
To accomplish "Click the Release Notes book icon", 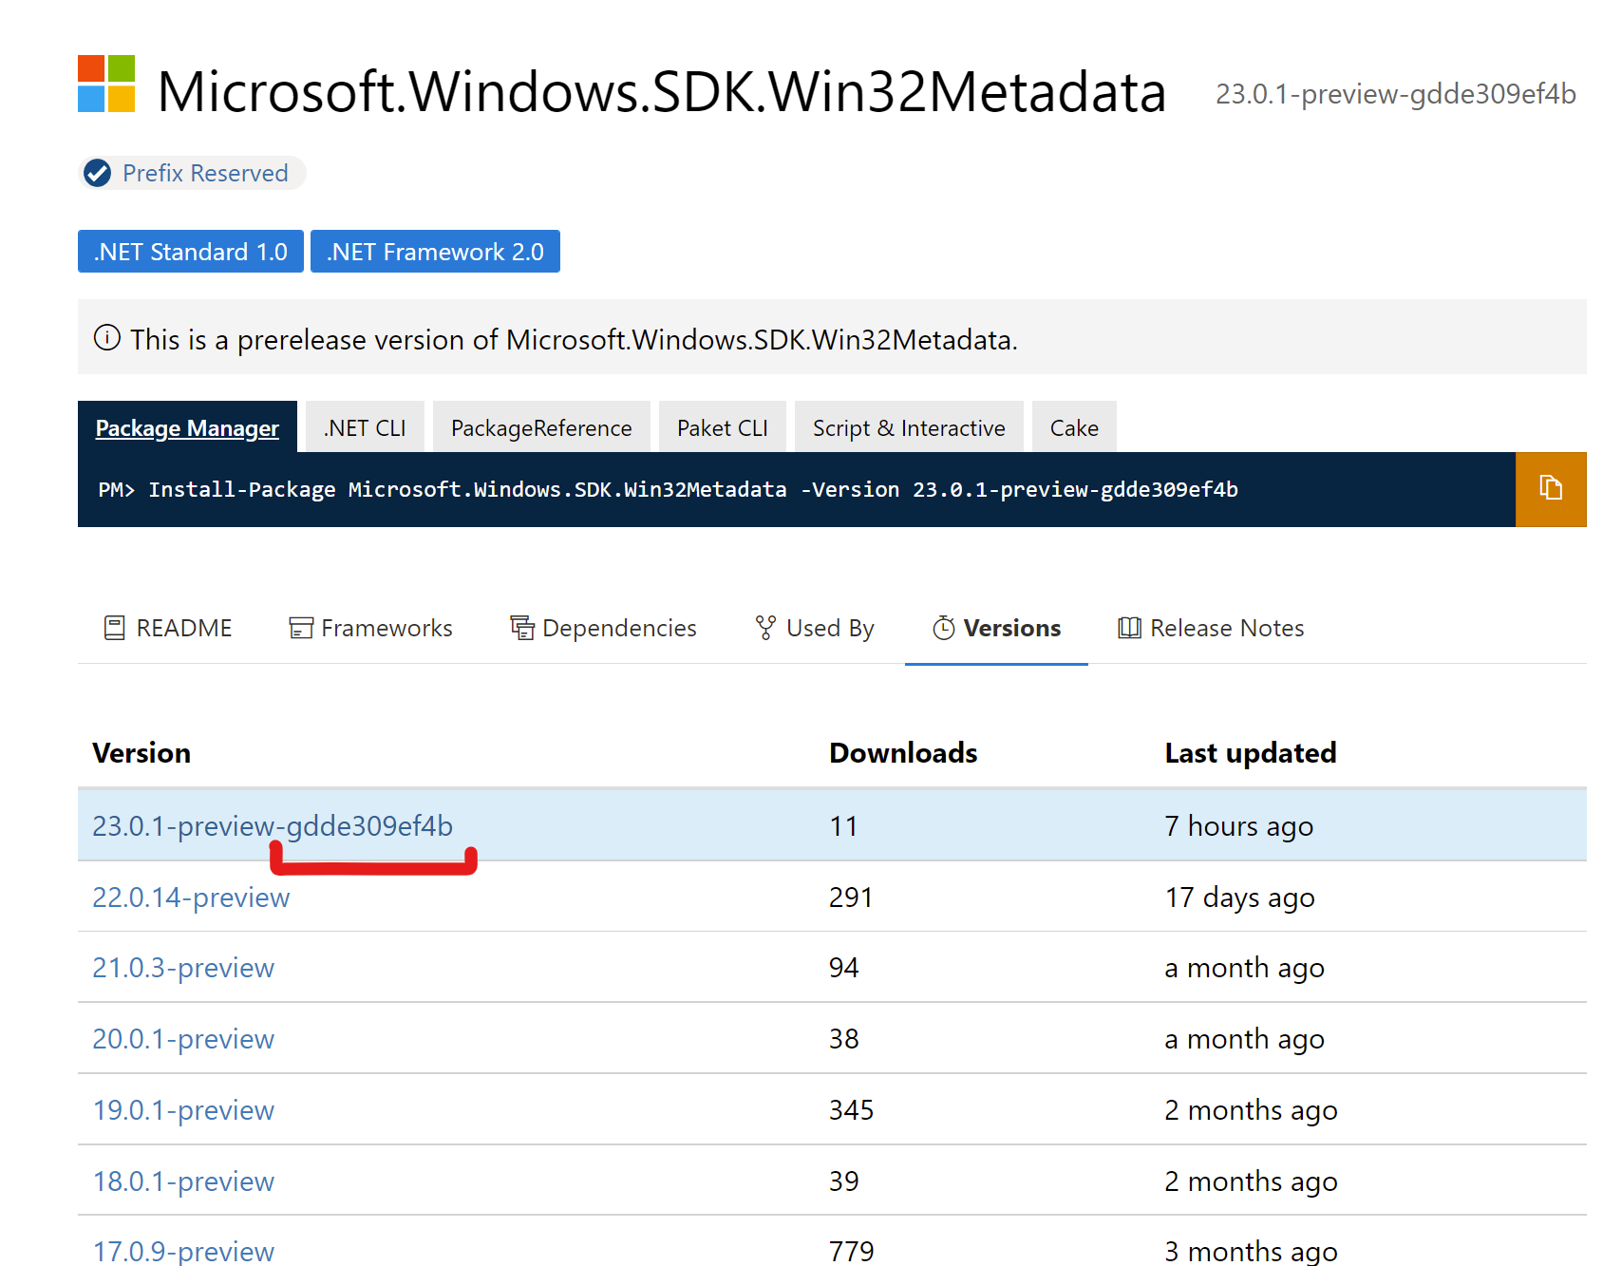I will pyautogui.click(x=1129, y=627).
